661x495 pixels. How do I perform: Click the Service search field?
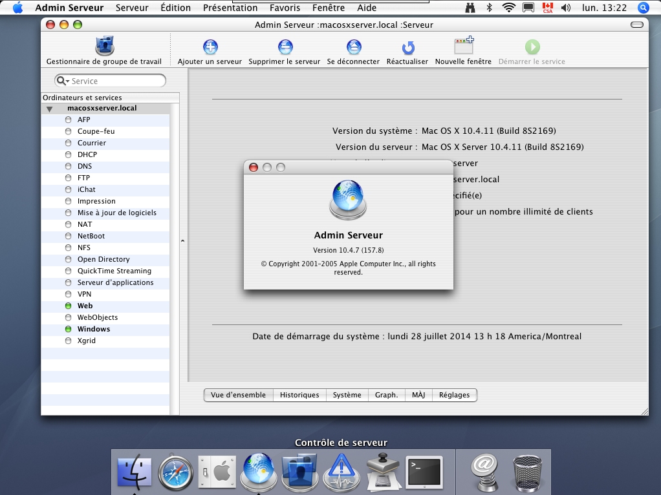115,81
